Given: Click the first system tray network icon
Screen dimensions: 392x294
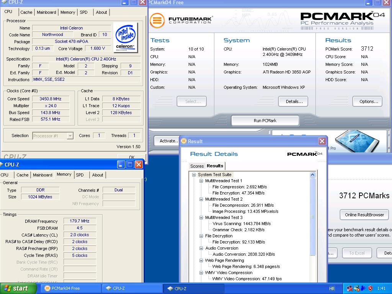Looking at the screenshot, I should (350, 289).
